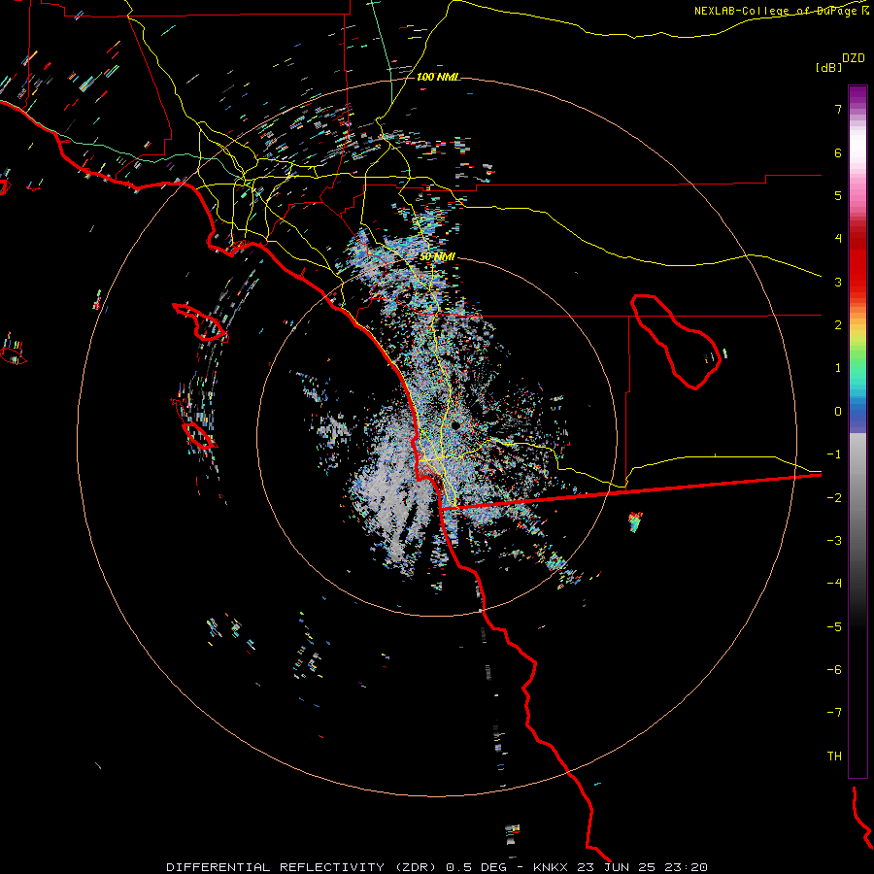Click the 50 NMI range ring label
Image resolution: width=874 pixels, height=874 pixels.
(437, 257)
